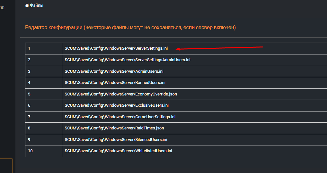
Task: Open the BannedUsers.ini config file
Action: [115, 83]
